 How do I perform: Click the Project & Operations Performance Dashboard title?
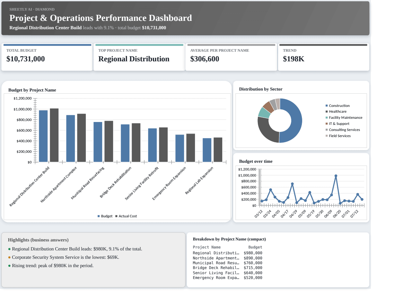click(101, 18)
